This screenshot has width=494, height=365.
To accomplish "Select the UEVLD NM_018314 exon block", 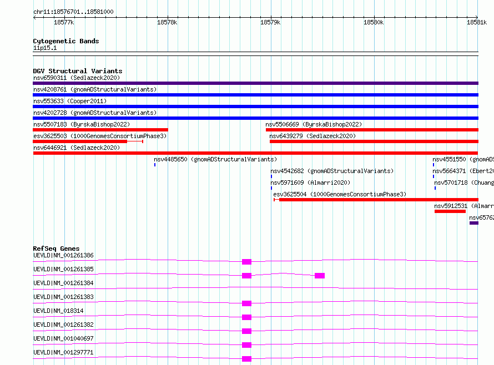I will (x=246, y=317).
